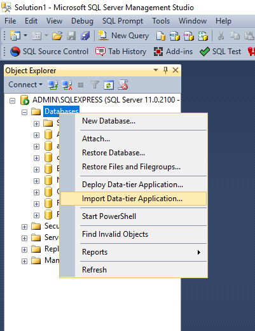
Task: Open SQL Source Control
Action: (x=49, y=52)
